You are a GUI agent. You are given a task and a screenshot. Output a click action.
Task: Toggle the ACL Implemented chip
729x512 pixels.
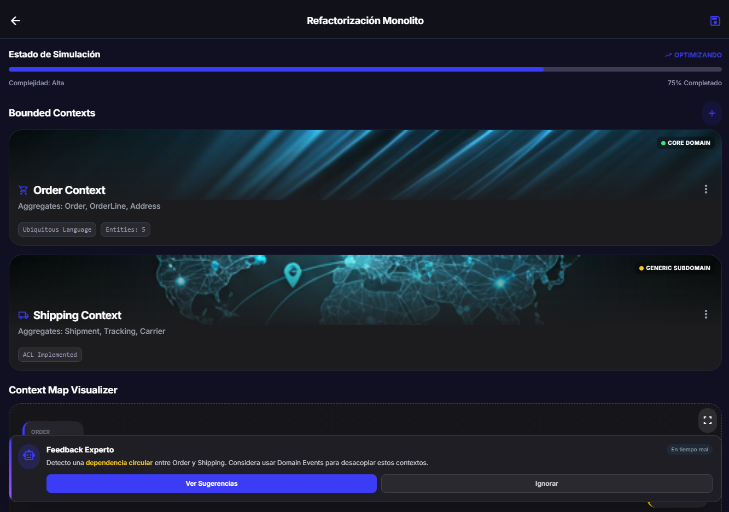tap(50, 355)
